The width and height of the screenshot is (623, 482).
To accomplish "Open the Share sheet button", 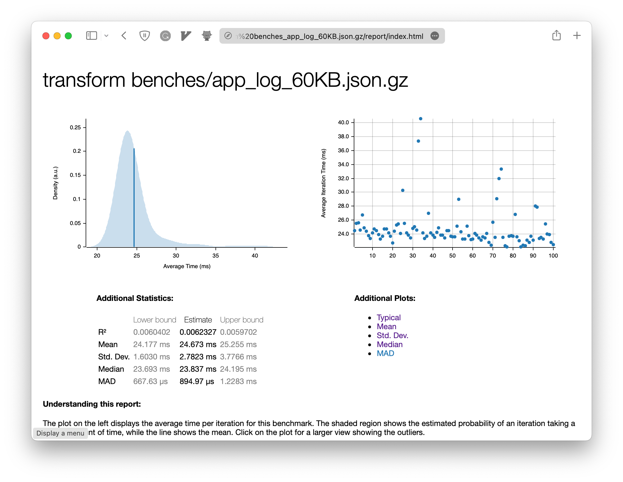I will 556,36.
